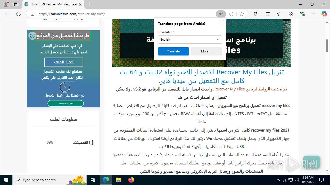Image resolution: width=330 pixels, height=185 pixels.
Task: Open Settings and more menu
Action: click(x=313, y=14)
